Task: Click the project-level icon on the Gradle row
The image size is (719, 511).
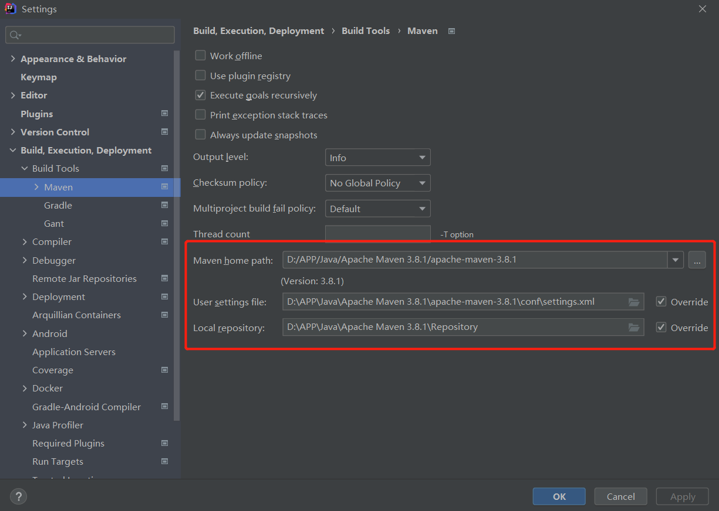Action: click(x=164, y=205)
